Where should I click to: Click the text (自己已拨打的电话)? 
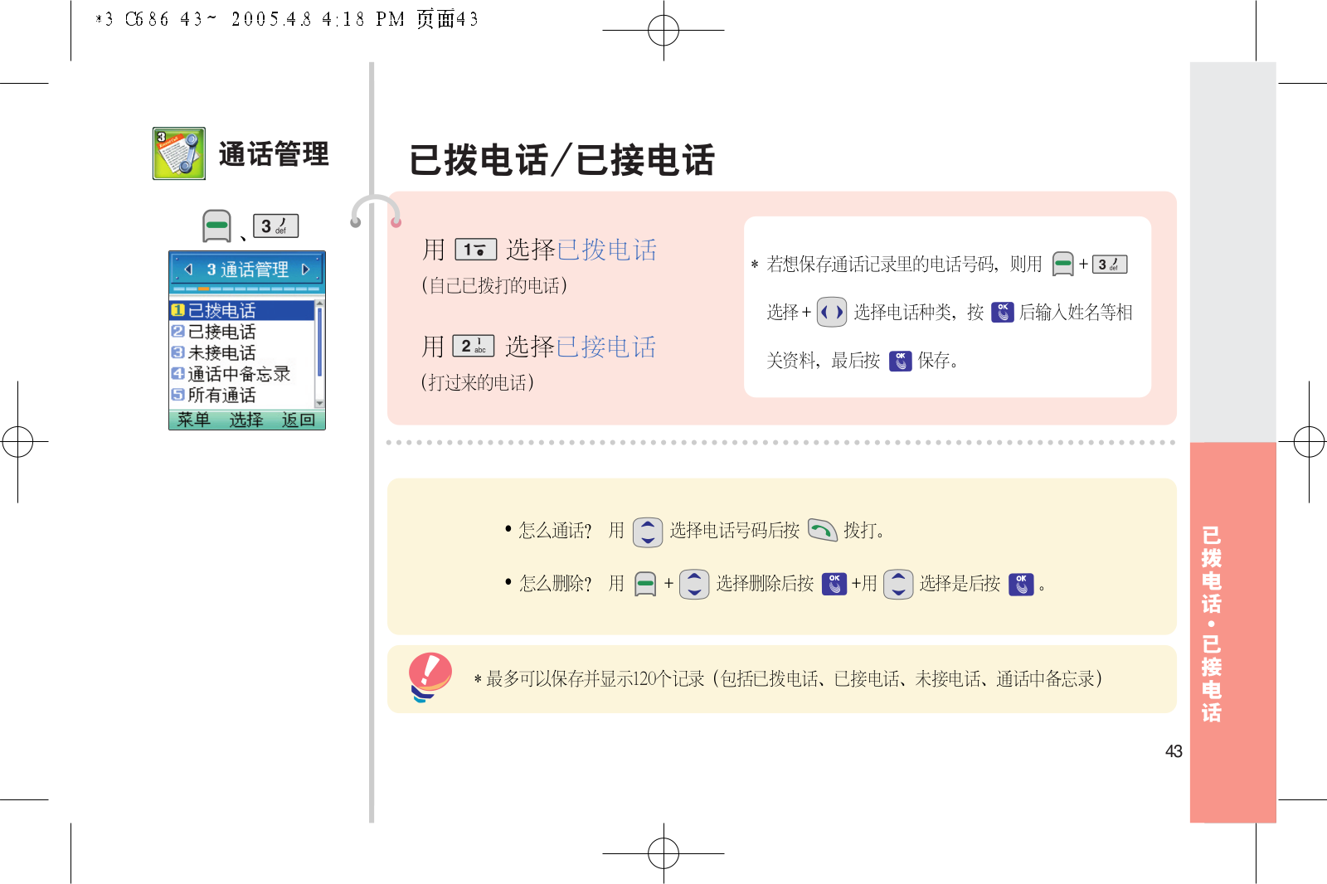(x=494, y=285)
